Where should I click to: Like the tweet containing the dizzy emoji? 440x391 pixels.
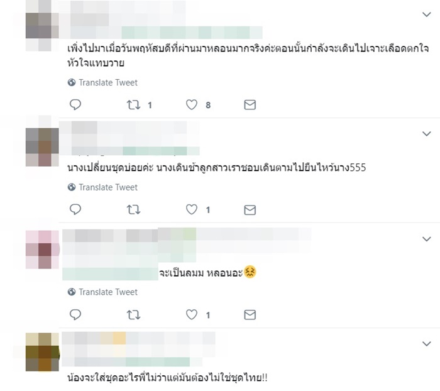pos(192,314)
